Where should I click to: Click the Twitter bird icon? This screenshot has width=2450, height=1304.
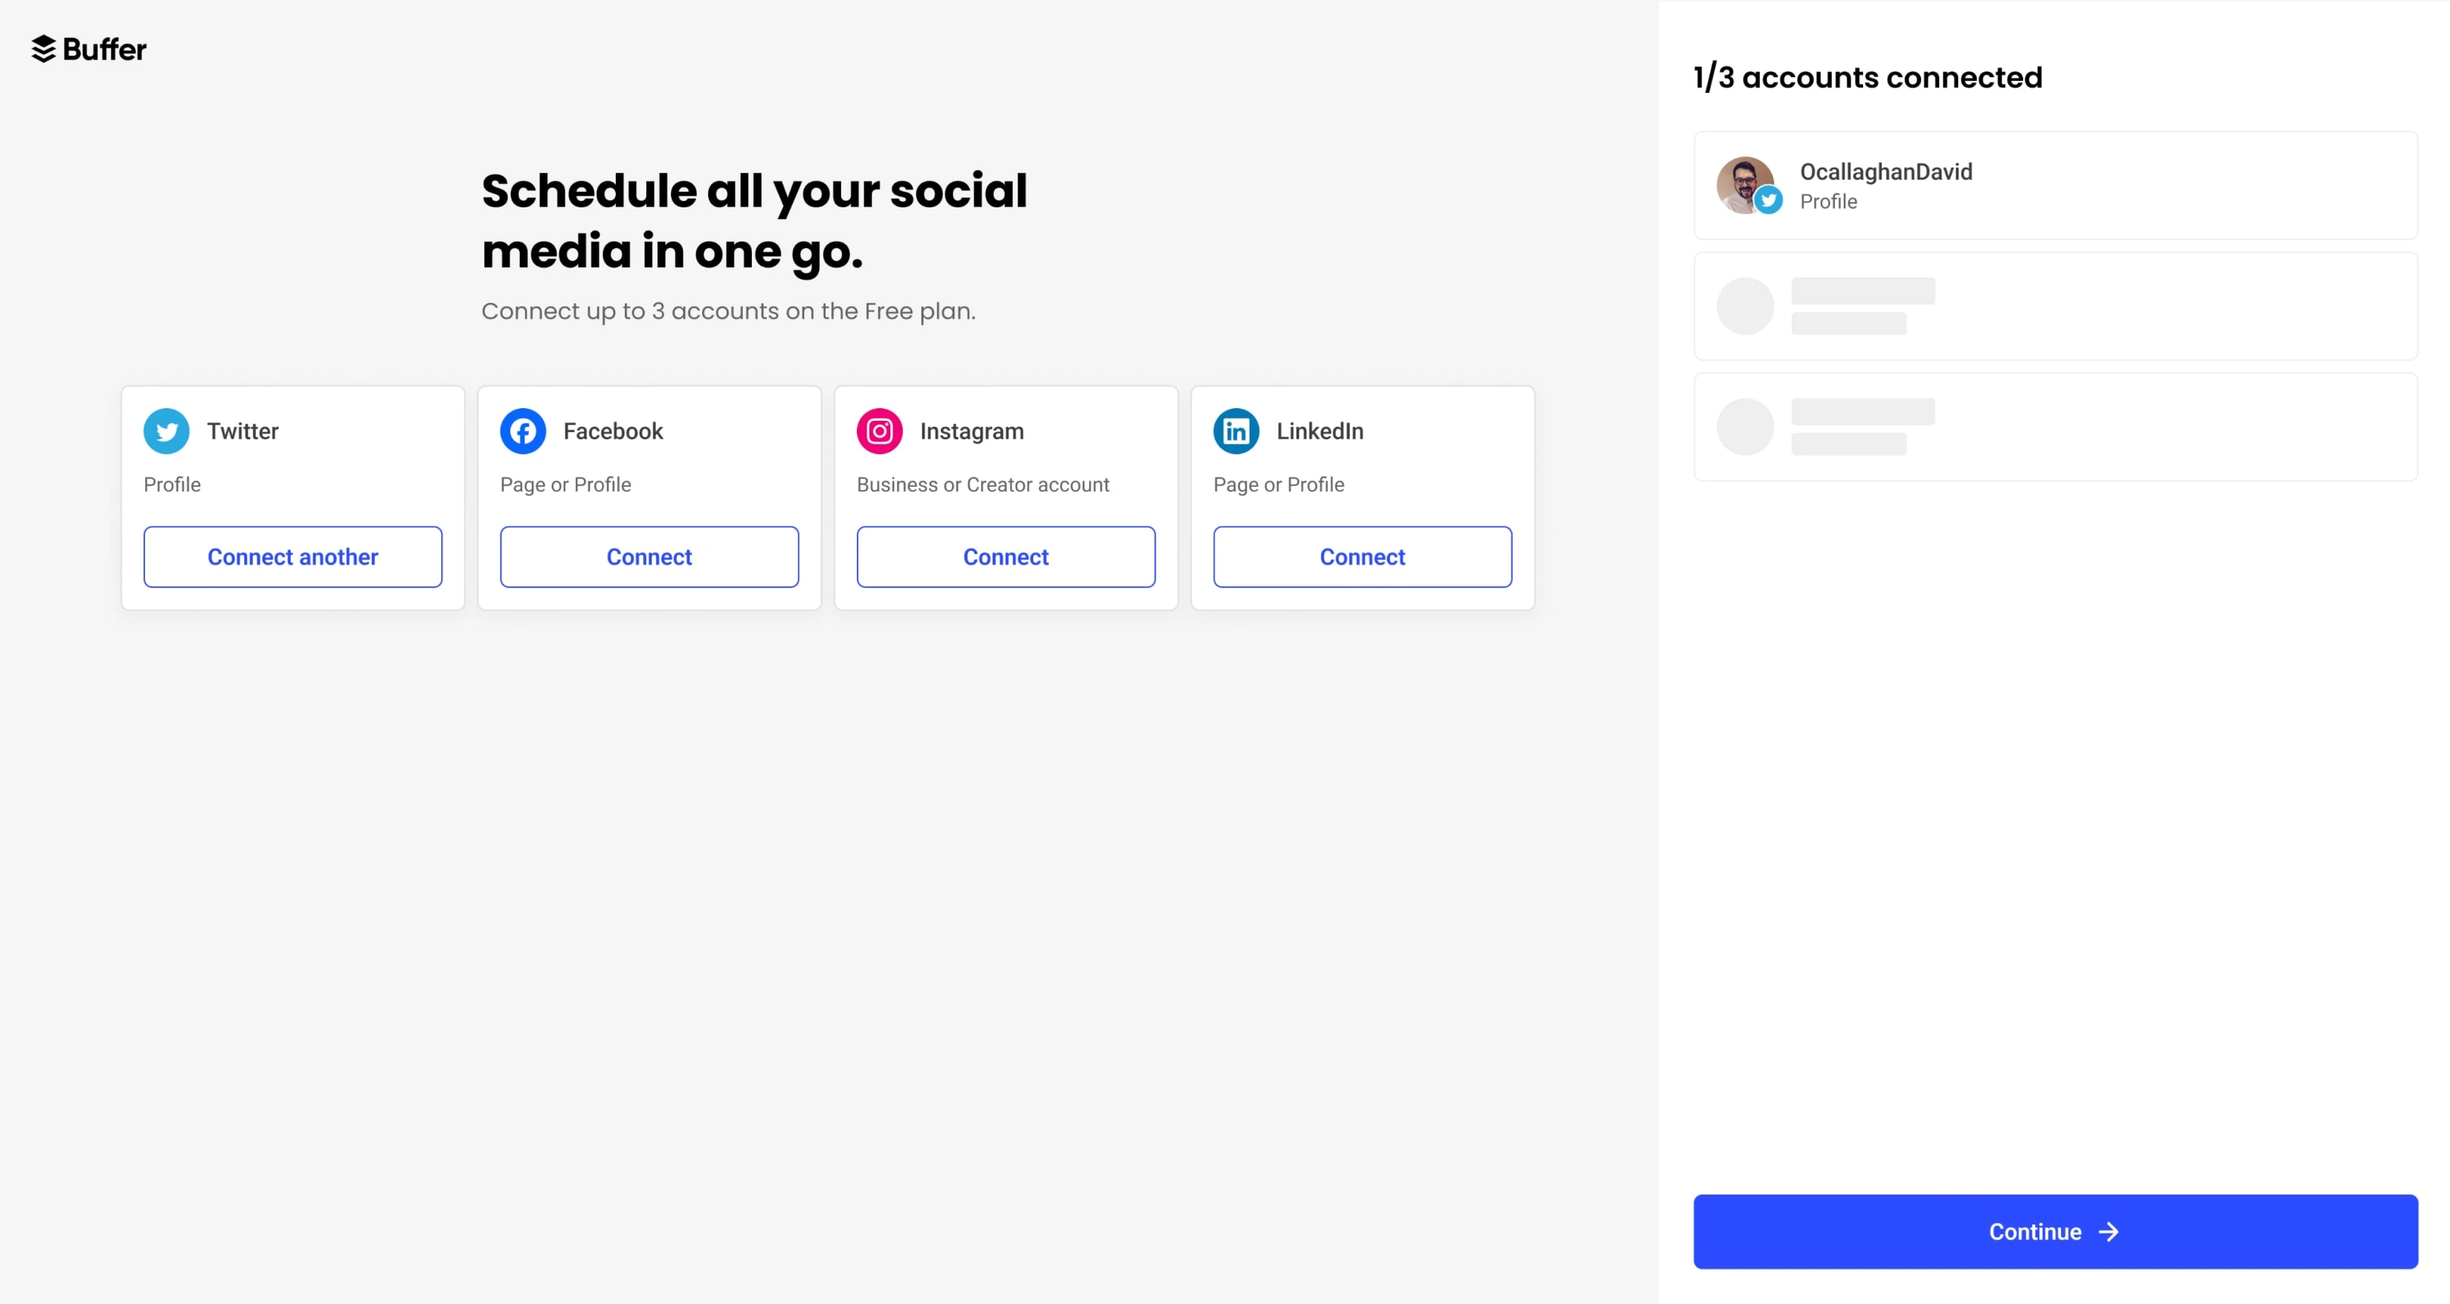(167, 431)
